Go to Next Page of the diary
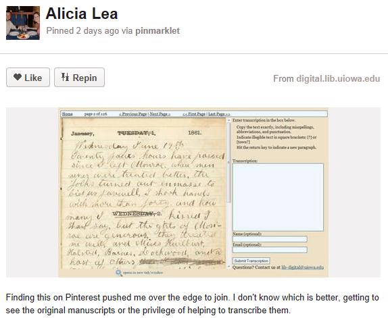Screen dimensions: 388x318 click(x=160, y=114)
